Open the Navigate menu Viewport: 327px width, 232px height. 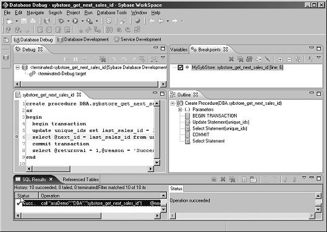(x=35, y=13)
